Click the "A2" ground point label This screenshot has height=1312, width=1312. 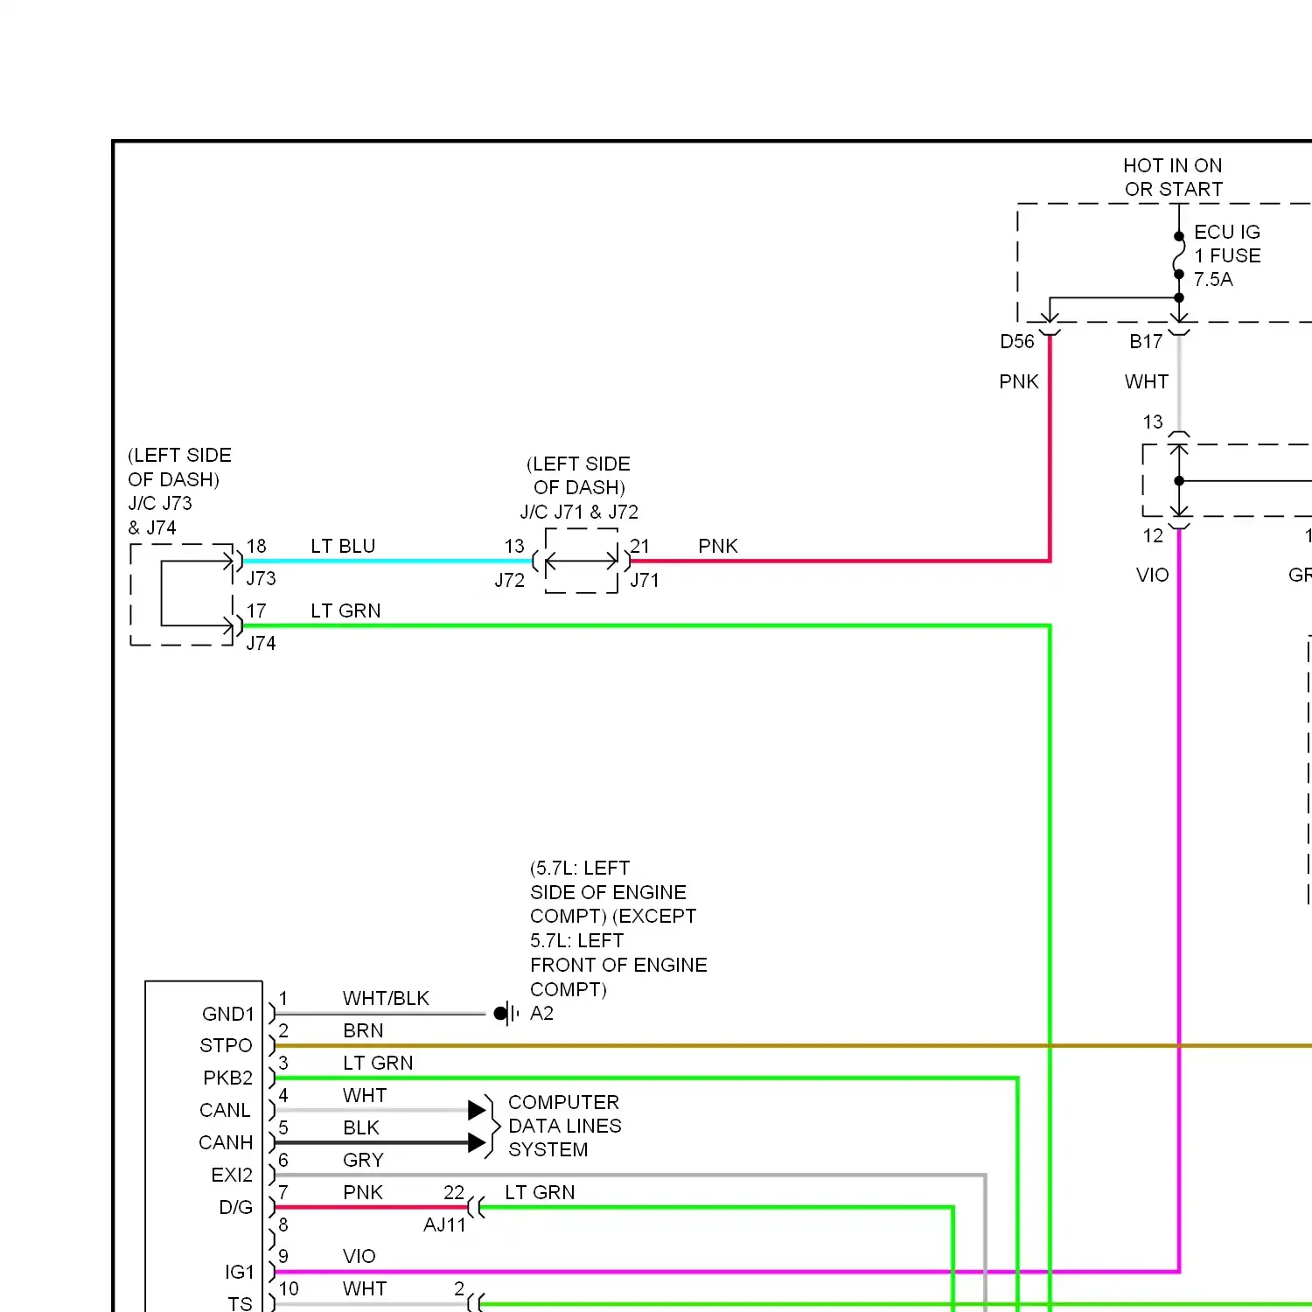tap(541, 1014)
